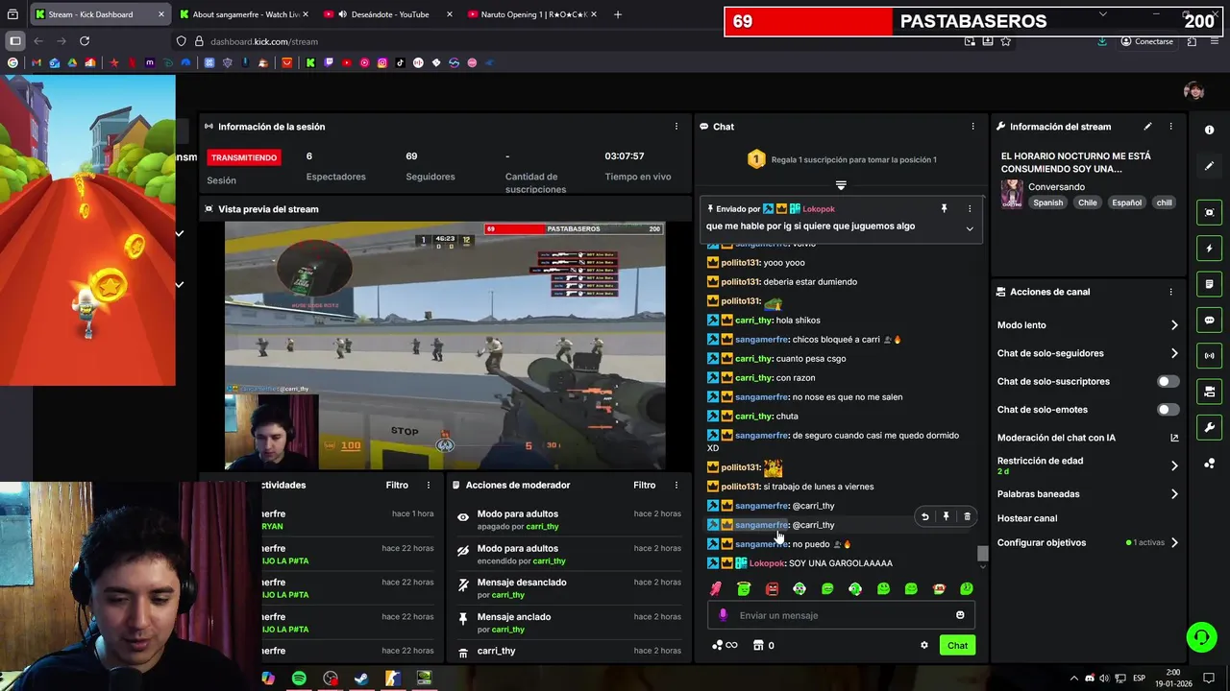Open emoji picker in message box

coord(960,615)
